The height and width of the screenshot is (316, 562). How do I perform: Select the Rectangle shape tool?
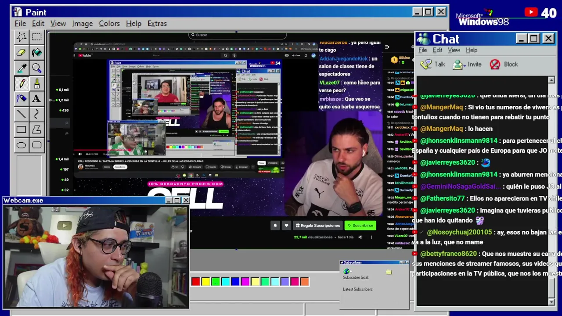click(21, 129)
